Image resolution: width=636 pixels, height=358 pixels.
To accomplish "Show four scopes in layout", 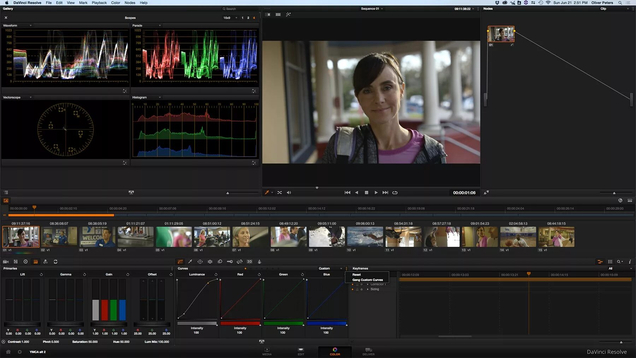I will tap(254, 18).
